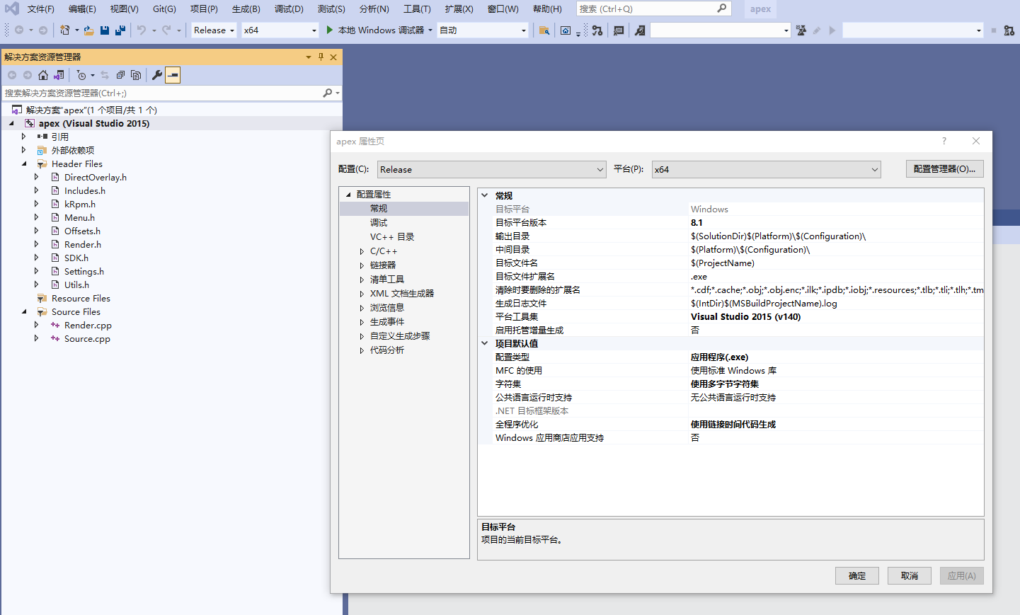
Task: Click the undo arrow in toolbar
Action: click(x=142, y=30)
